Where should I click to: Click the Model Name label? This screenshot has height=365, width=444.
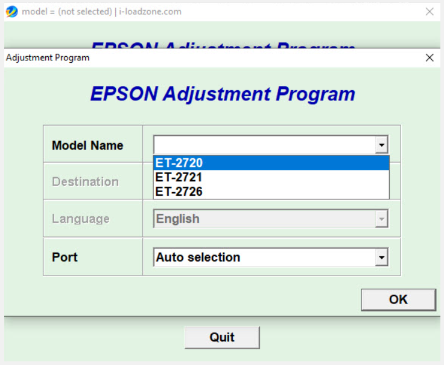pos(87,146)
